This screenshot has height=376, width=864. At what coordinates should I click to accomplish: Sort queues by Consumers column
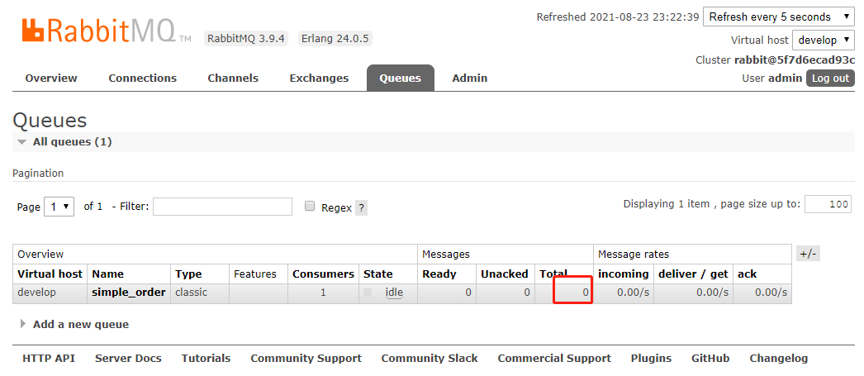pos(324,274)
